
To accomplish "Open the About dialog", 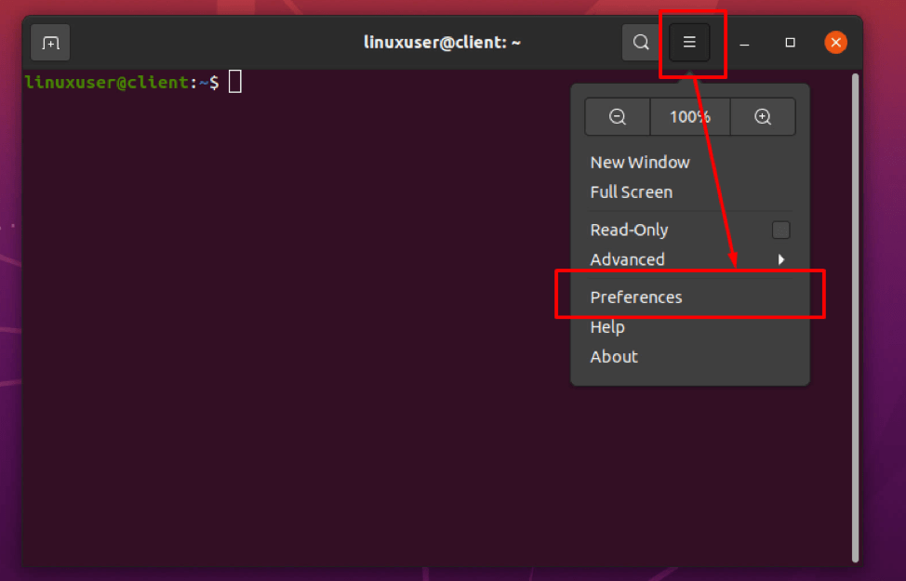I will [614, 356].
